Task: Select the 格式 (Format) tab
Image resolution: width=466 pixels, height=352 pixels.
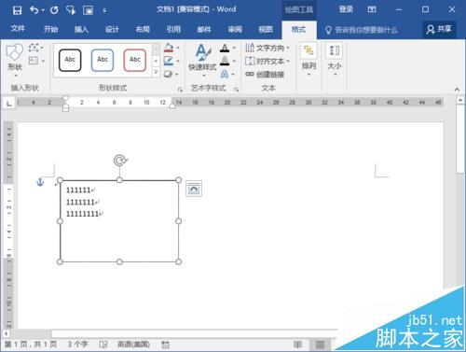Action: click(298, 29)
